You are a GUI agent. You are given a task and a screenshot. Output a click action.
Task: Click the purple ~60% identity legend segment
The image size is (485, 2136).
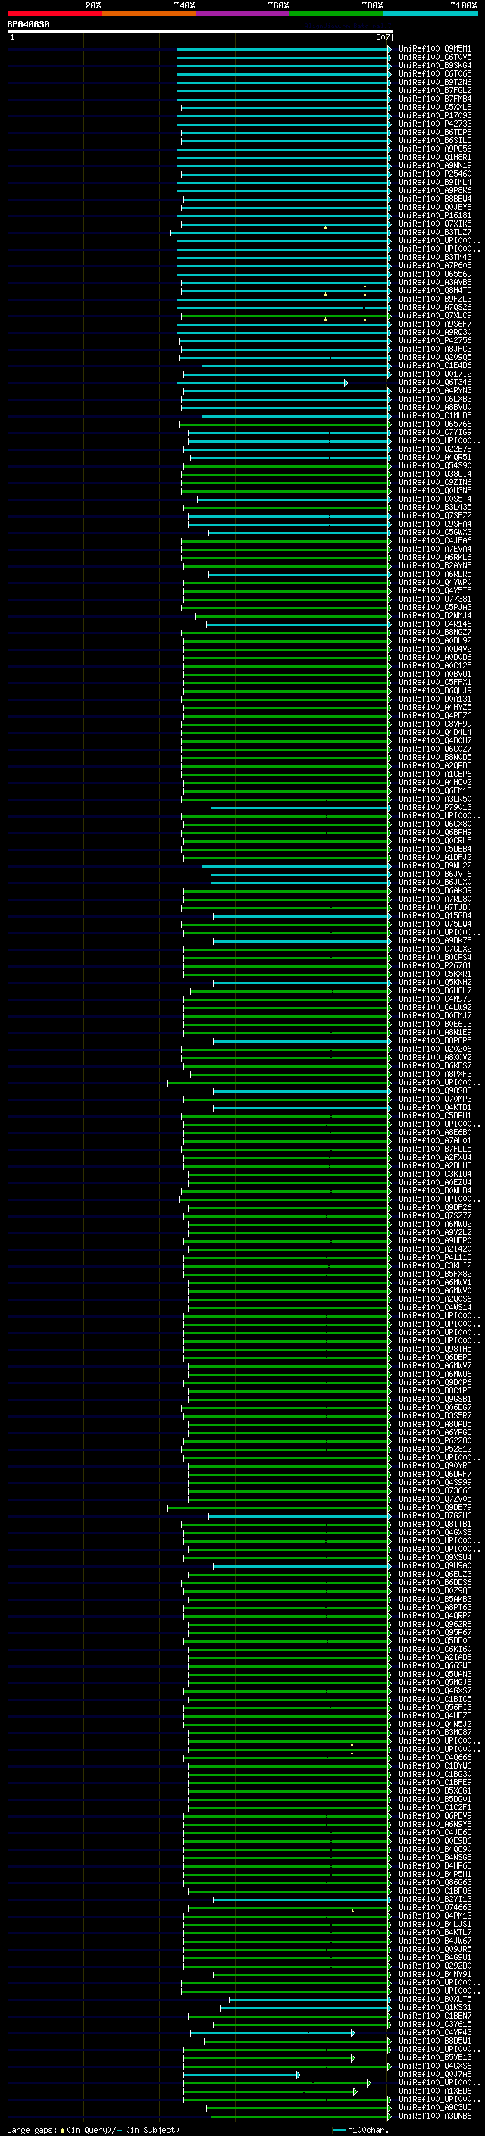tap(243, 14)
